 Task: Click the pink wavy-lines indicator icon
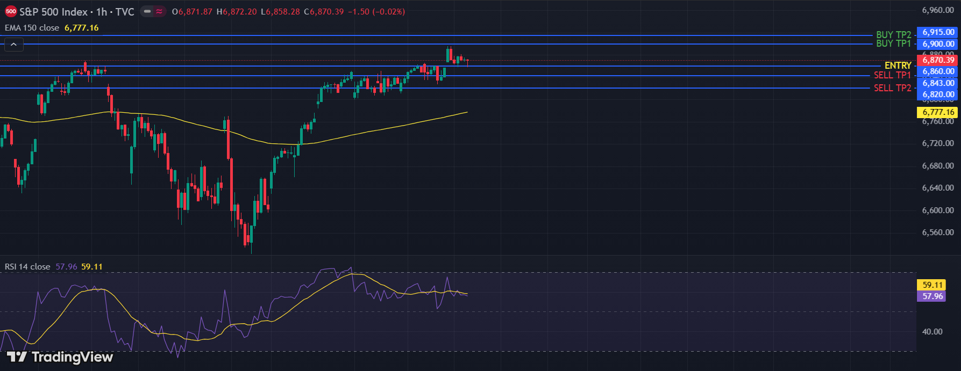click(160, 11)
